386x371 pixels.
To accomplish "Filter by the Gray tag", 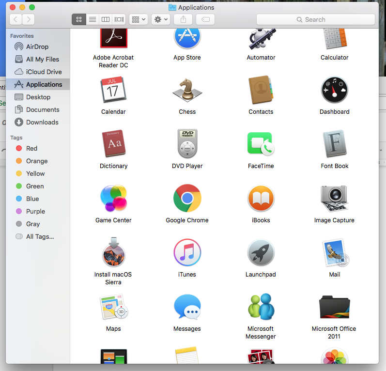I will pyautogui.click(x=38, y=224).
